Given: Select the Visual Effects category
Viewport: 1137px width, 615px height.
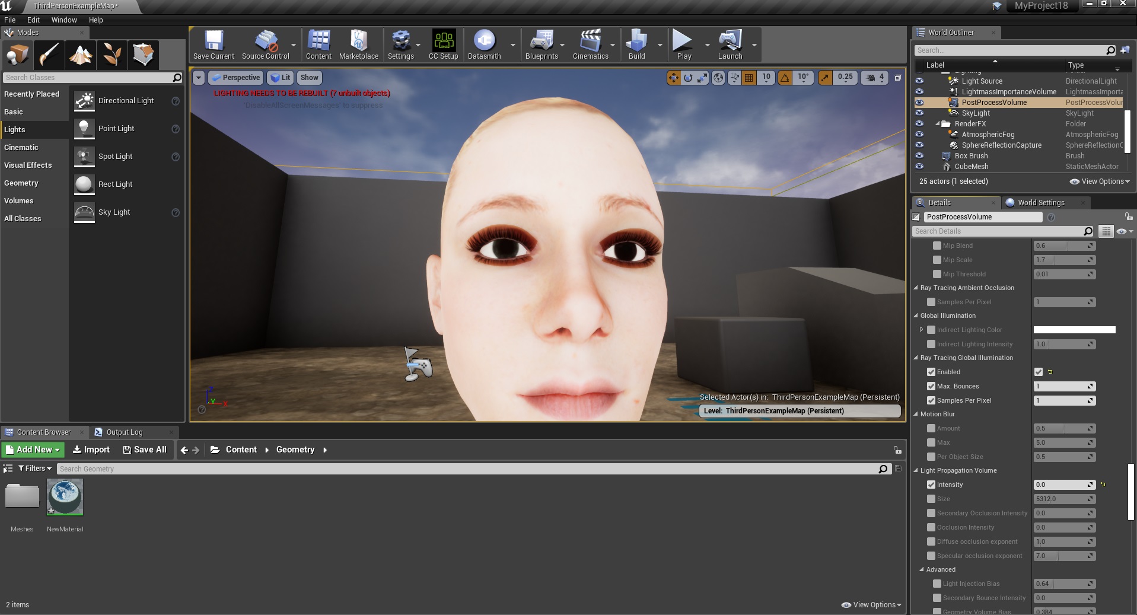Looking at the screenshot, I should point(28,165).
